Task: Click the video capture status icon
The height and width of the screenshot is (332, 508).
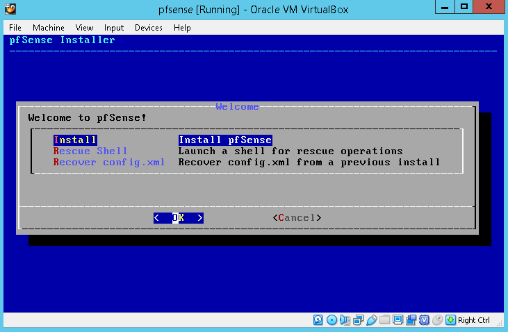Action: (x=411, y=320)
